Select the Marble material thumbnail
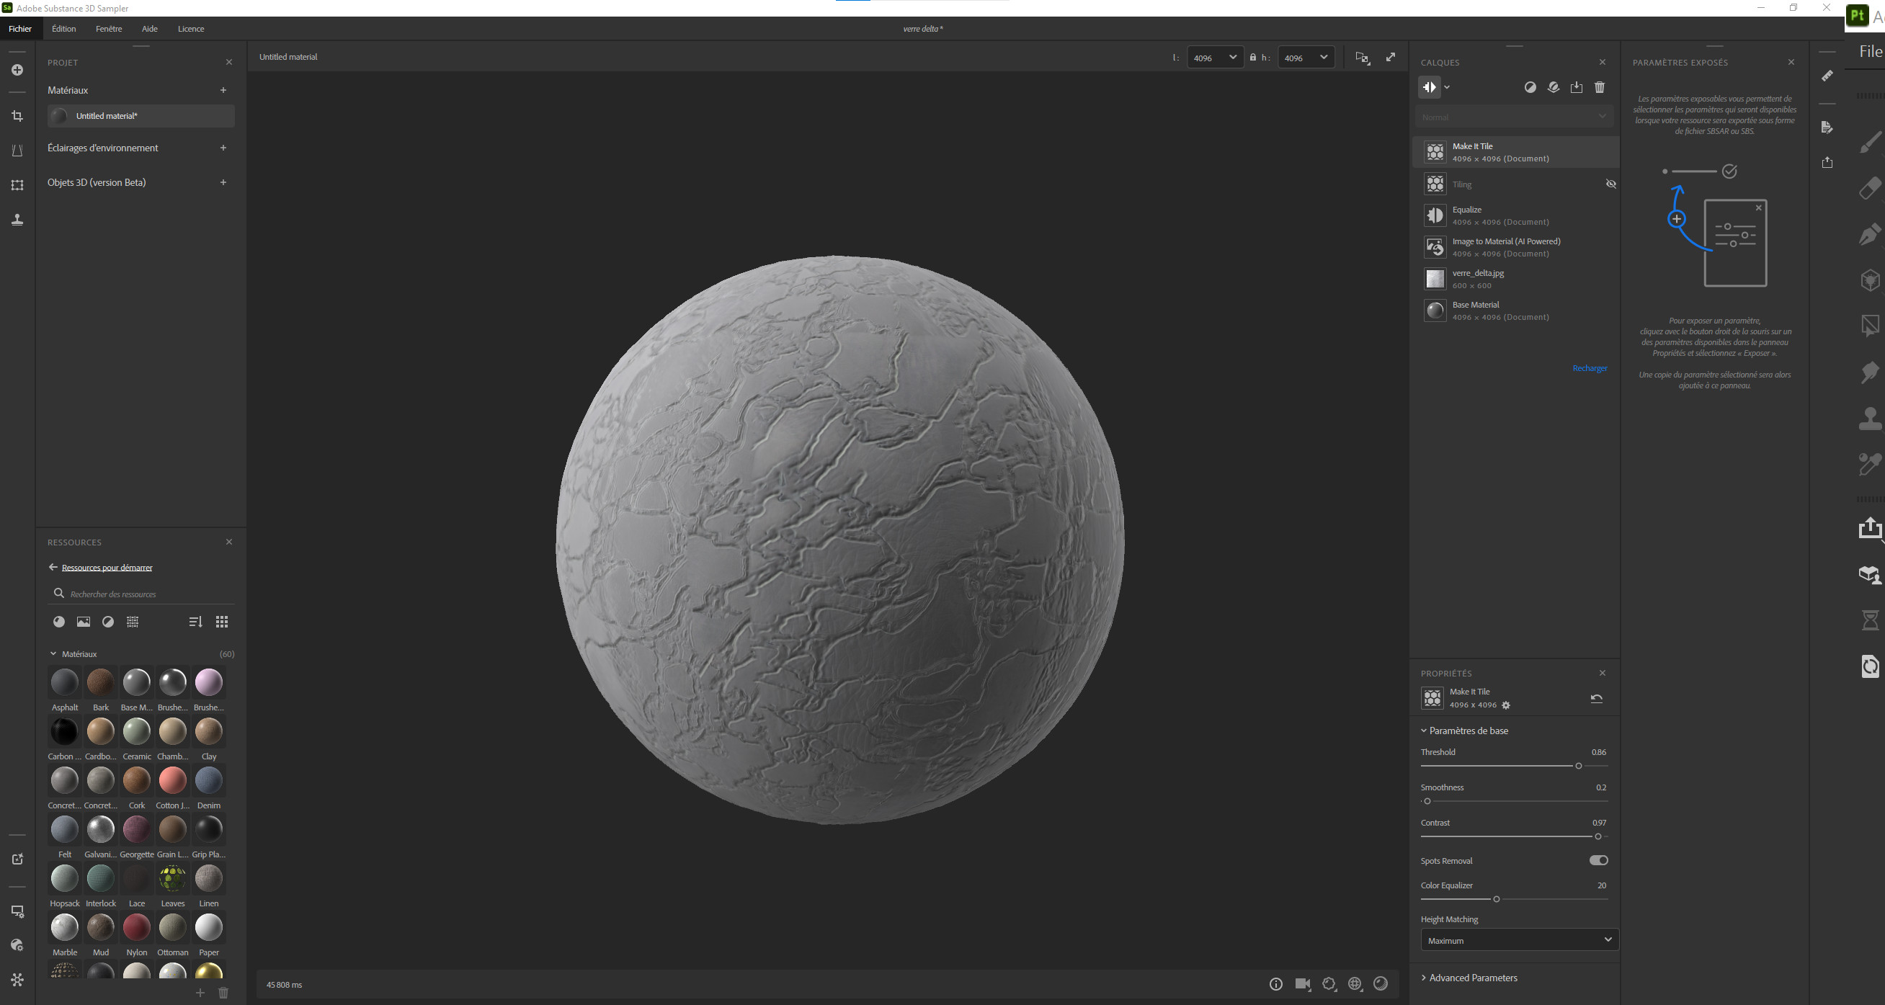Screen dimensions: 1885x1005 [64, 926]
